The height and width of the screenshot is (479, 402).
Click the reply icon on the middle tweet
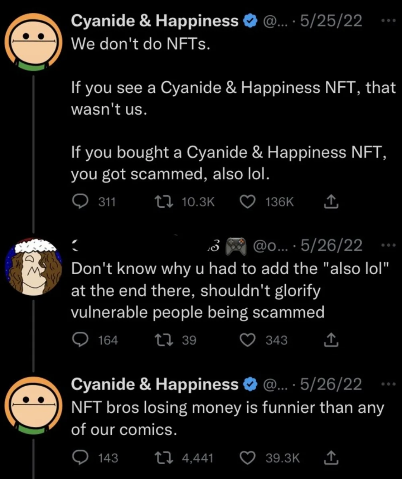point(80,339)
